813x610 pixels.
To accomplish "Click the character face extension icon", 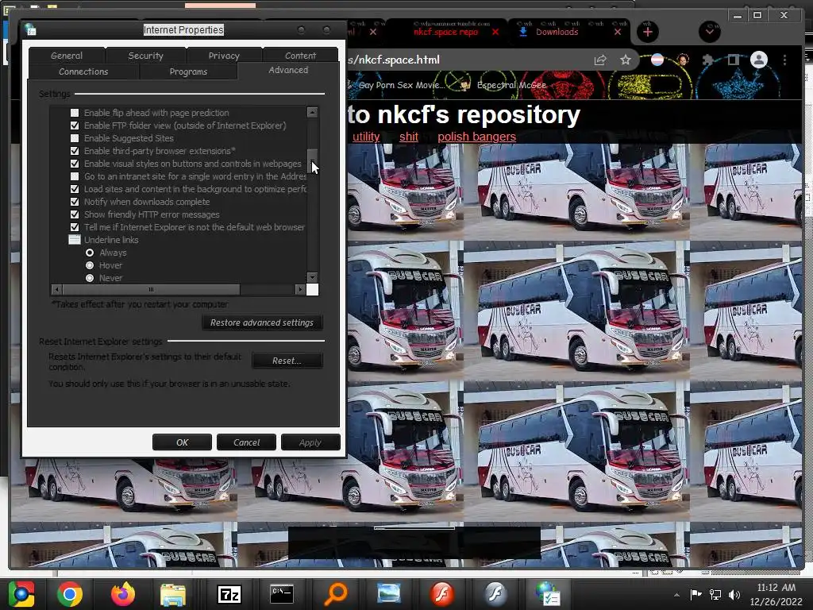I will [x=683, y=60].
